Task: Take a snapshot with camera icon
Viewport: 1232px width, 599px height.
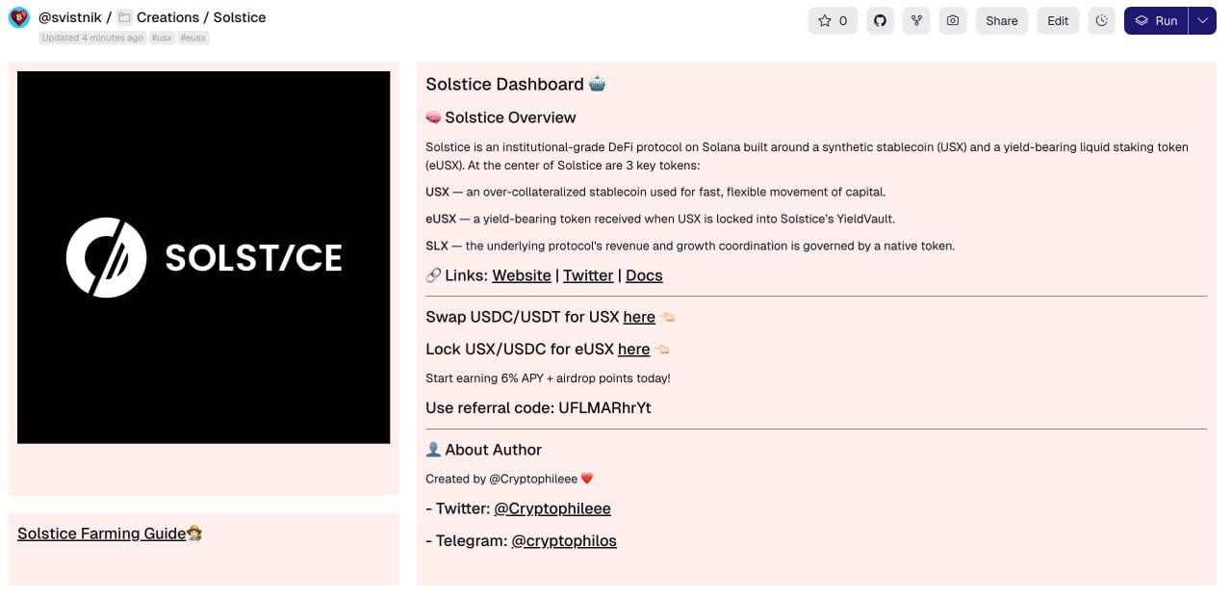Action: [953, 21]
